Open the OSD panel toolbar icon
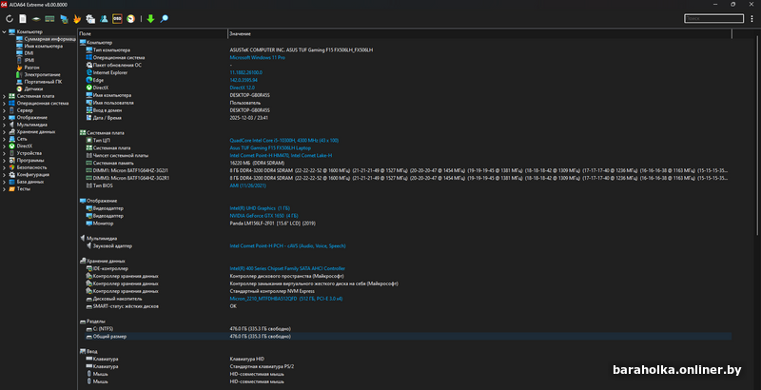 tap(117, 19)
